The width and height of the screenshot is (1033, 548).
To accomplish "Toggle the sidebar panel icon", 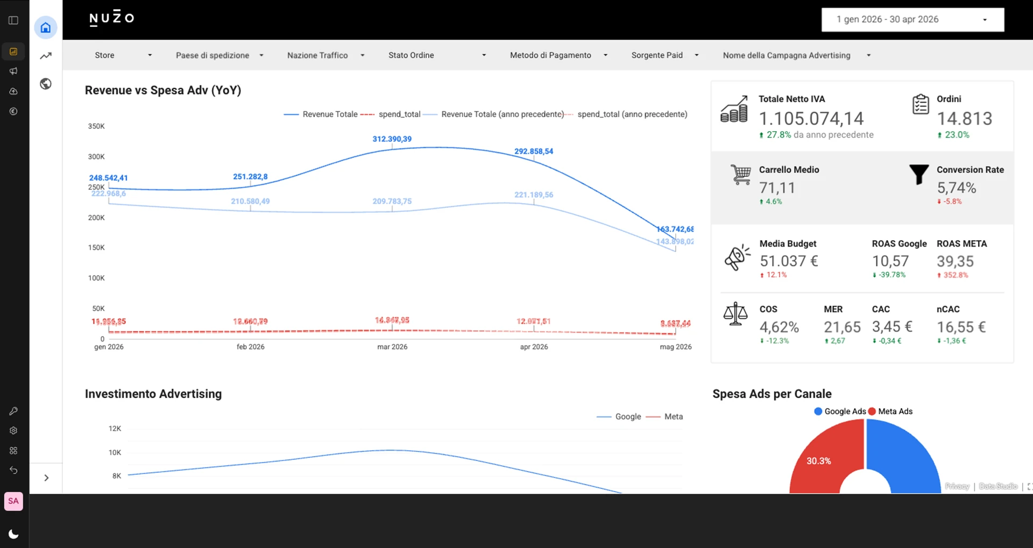I will click(13, 20).
